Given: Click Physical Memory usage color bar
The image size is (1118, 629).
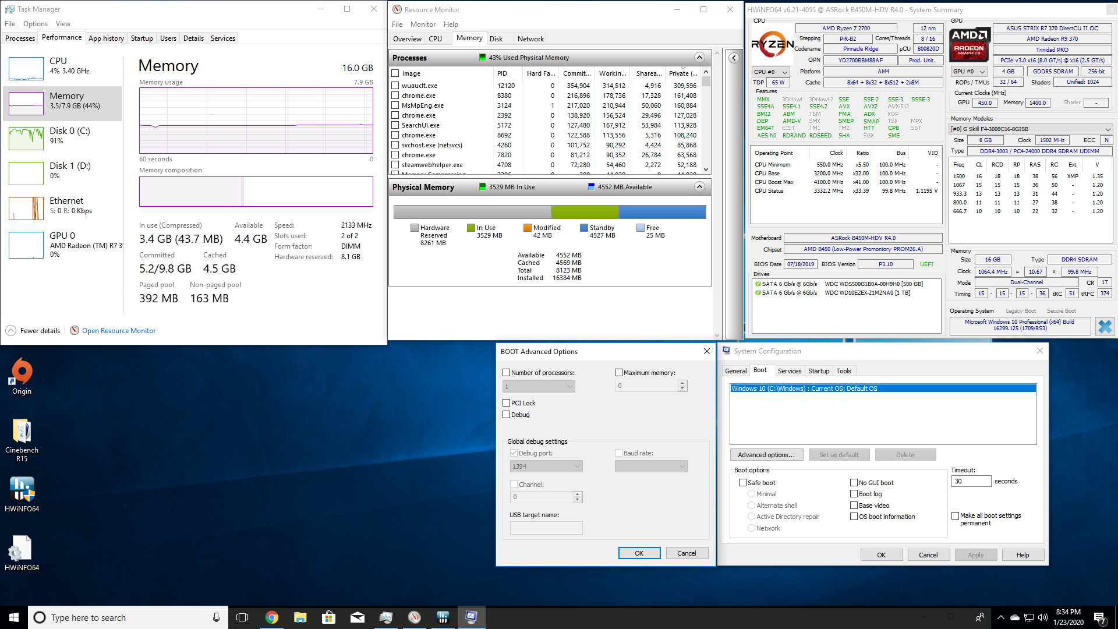Looking at the screenshot, I should 550,212.
